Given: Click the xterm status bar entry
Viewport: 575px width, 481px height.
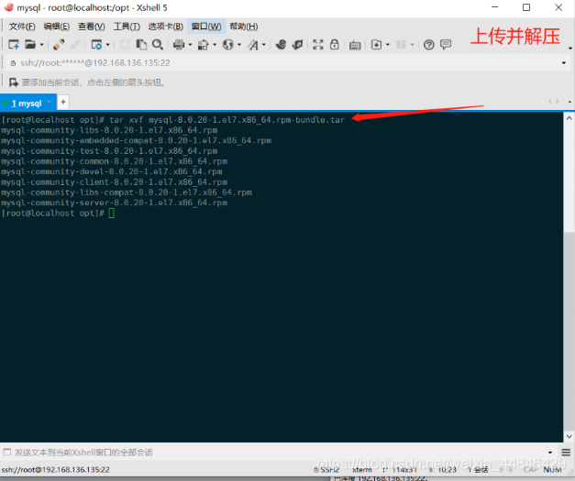Looking at the screenshot, I should pos(362,470).
